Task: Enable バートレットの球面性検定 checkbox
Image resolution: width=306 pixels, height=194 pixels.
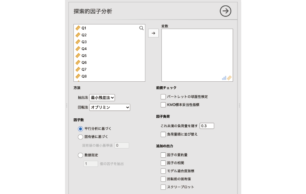Action: (x=163, y=97)
